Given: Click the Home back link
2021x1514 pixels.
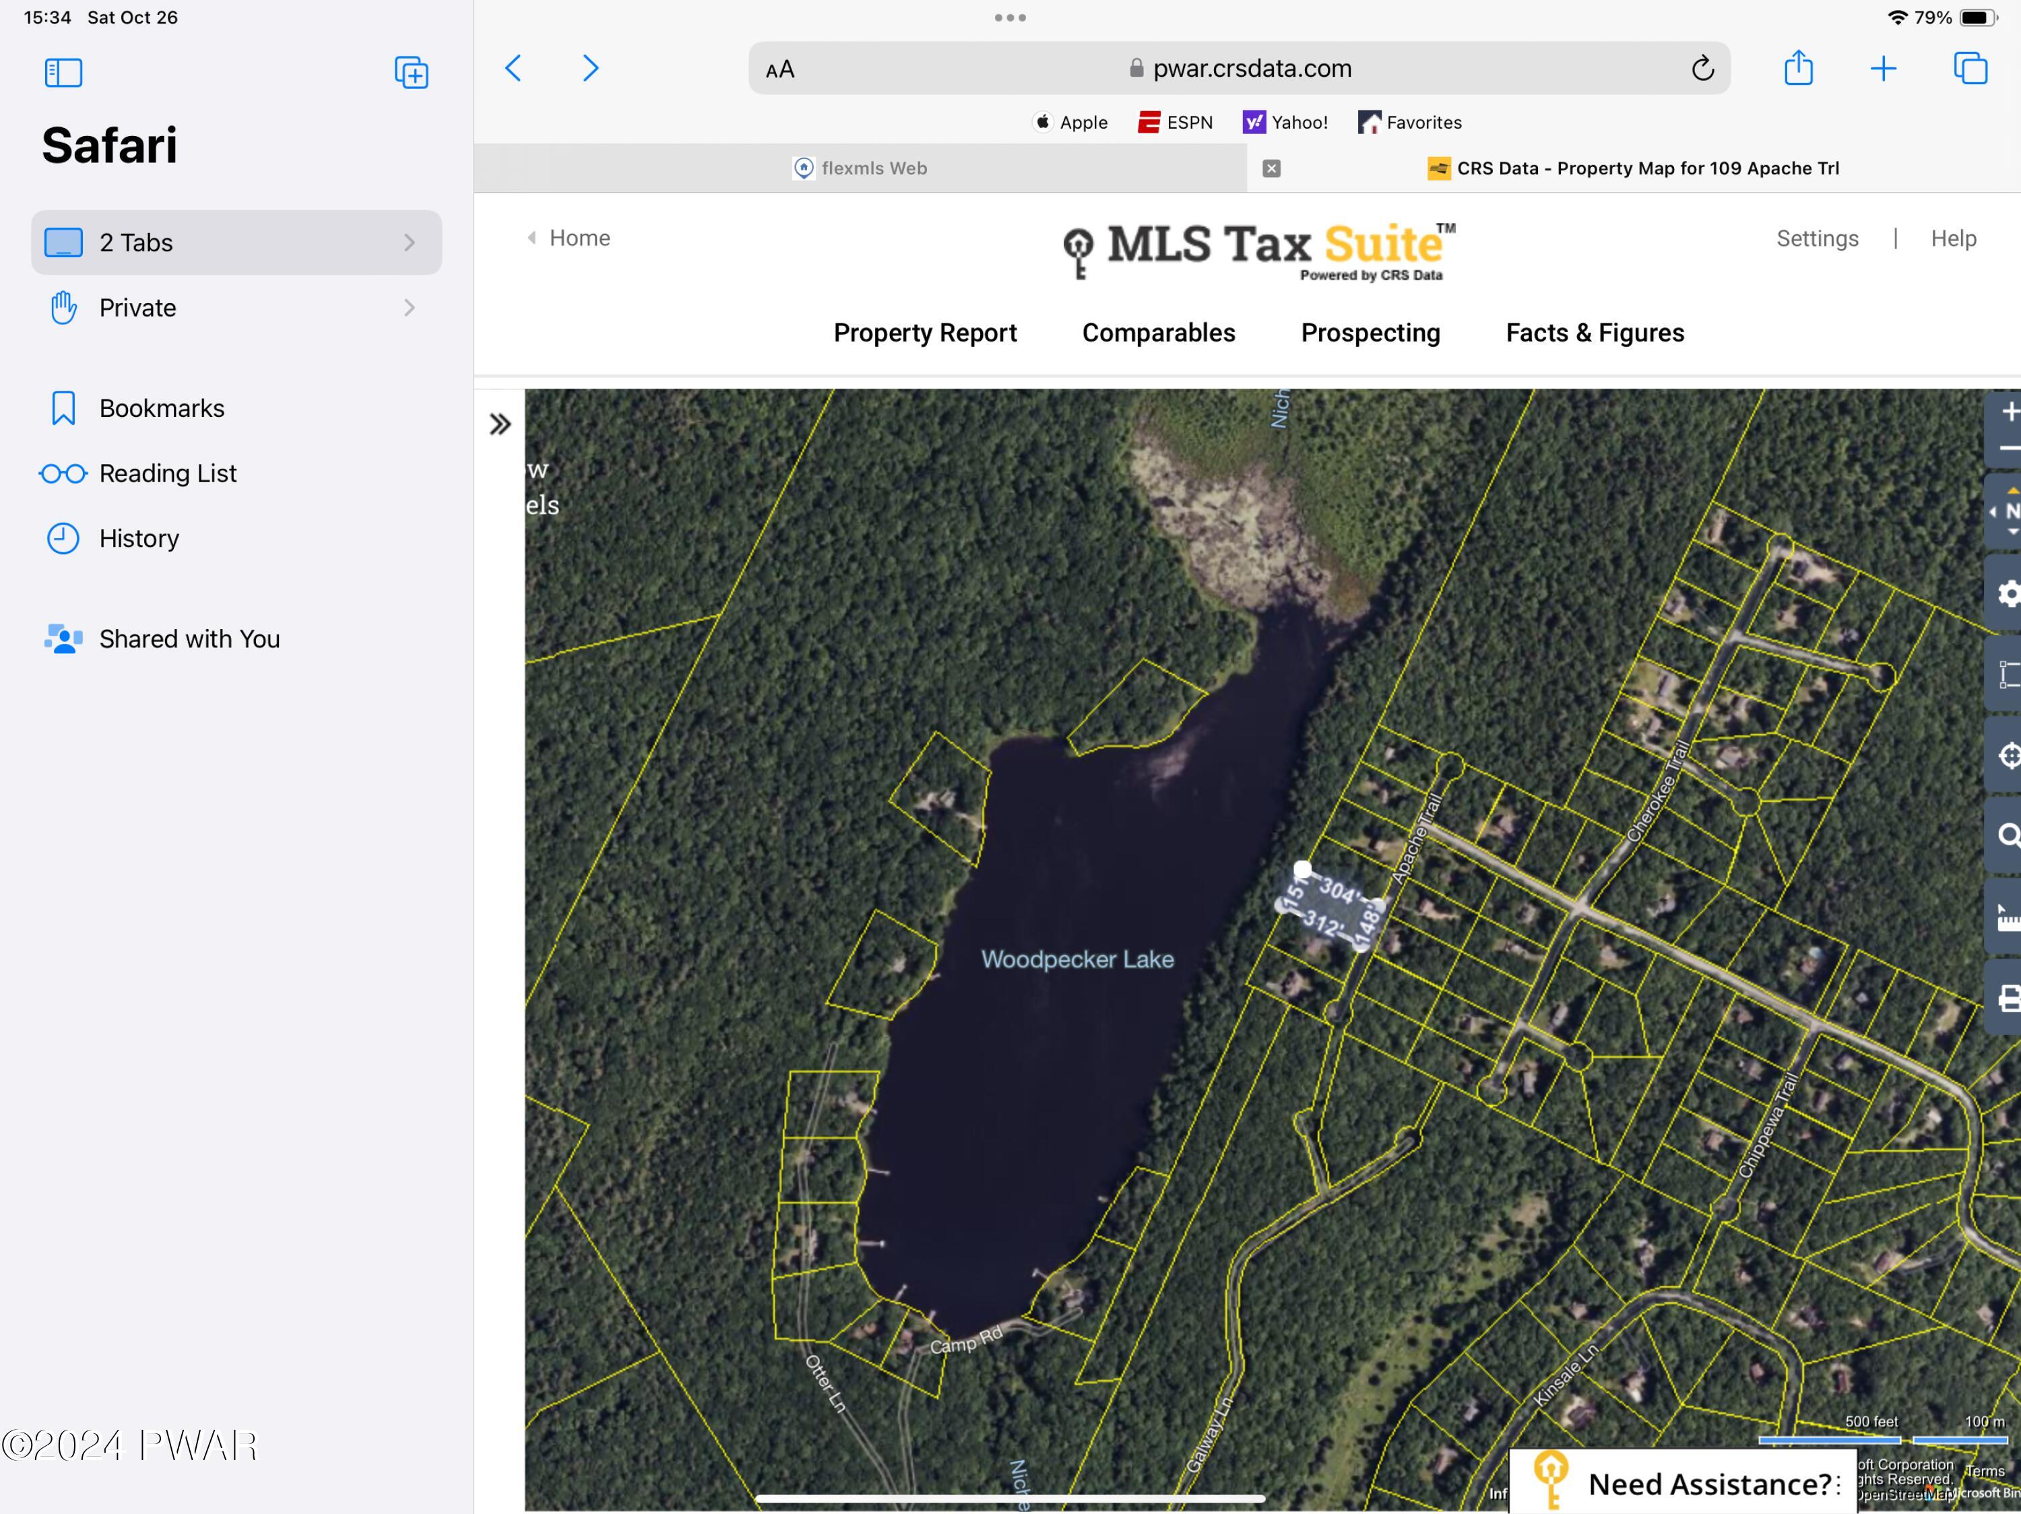Looking at the screenshot, I should [569, 238].
